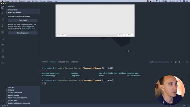
Task: Open the Terminal menu in menu bar
Action: pos(42,1)
